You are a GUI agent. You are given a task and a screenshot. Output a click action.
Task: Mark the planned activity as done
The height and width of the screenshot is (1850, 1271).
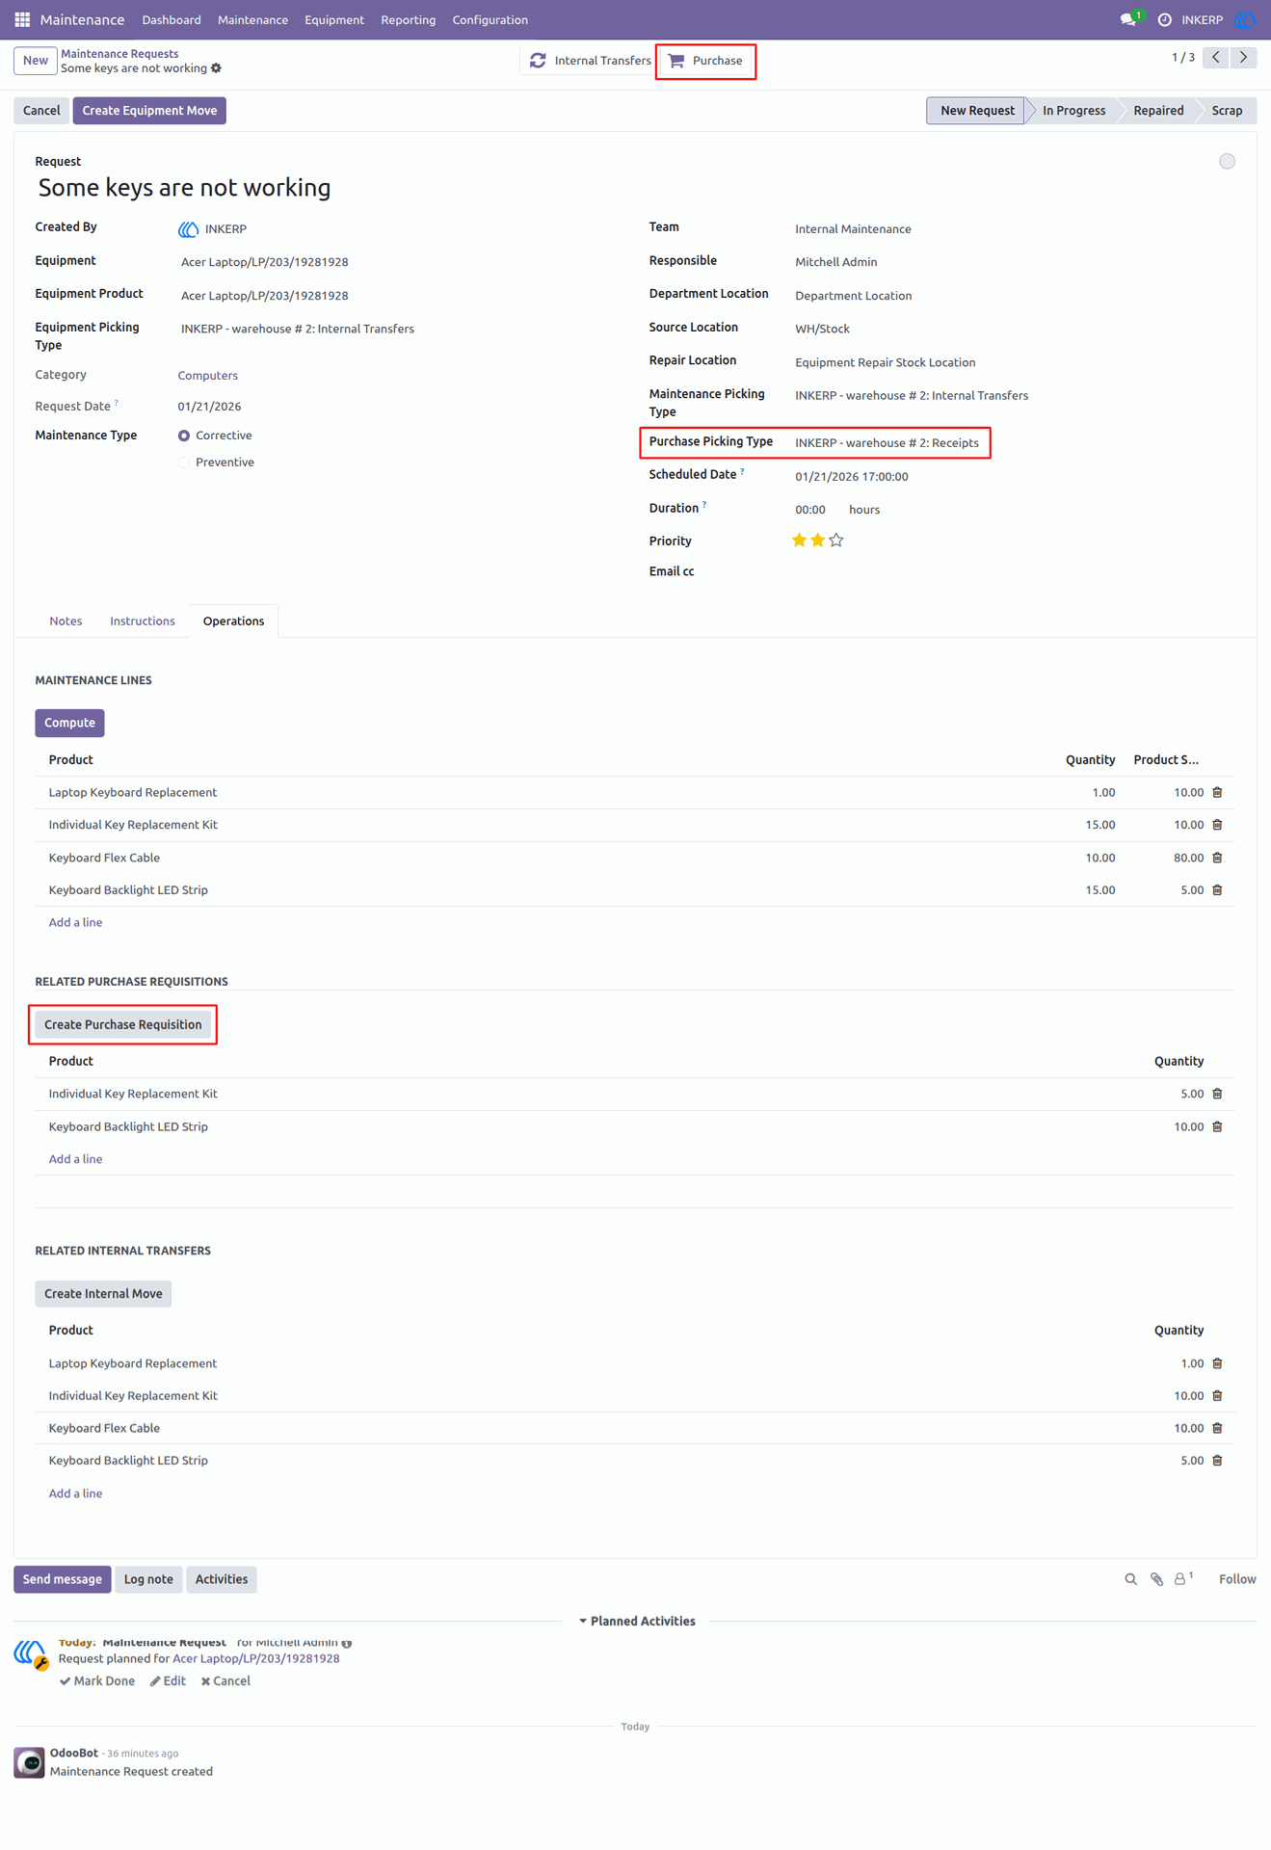(97, 1681)
